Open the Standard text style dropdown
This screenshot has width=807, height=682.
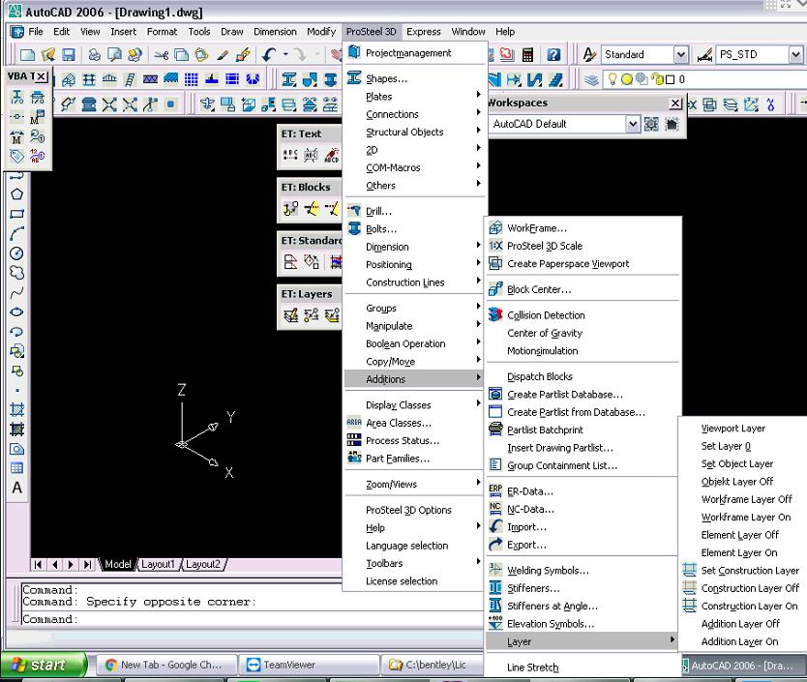click(680, 54)
